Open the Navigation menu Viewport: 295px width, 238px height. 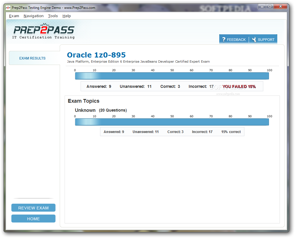[x=33, y=16]
